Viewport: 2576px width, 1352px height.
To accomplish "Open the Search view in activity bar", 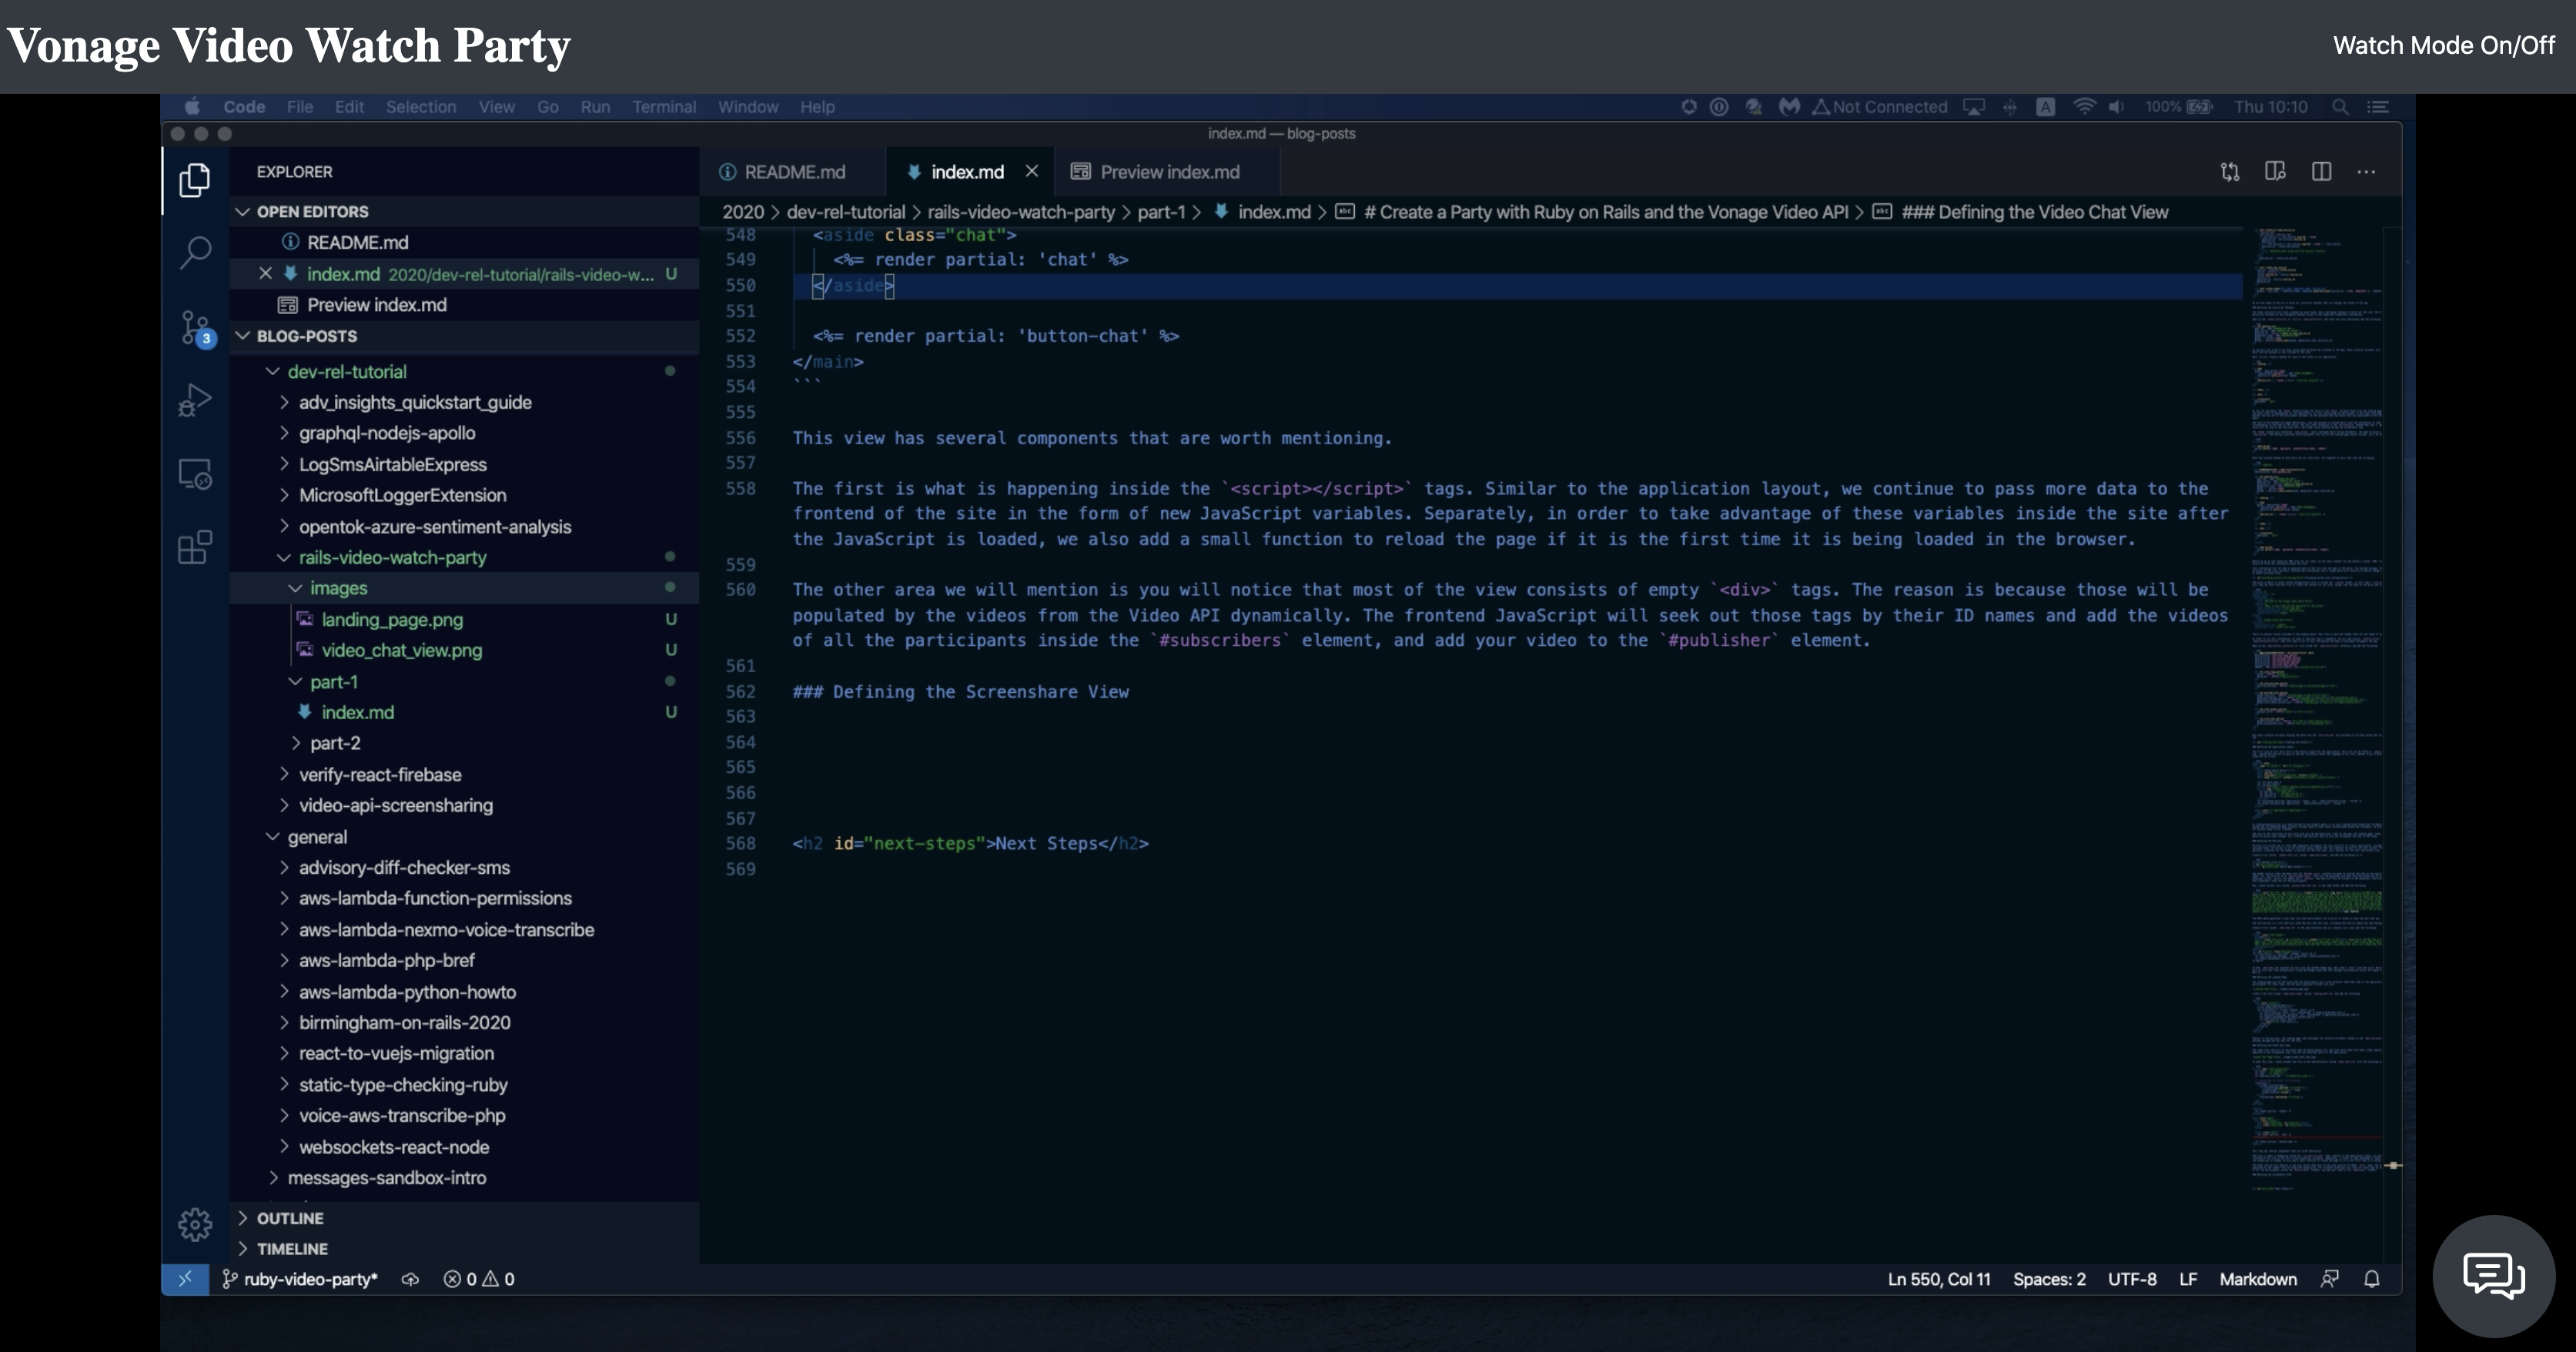I will [x=195, y=252].
